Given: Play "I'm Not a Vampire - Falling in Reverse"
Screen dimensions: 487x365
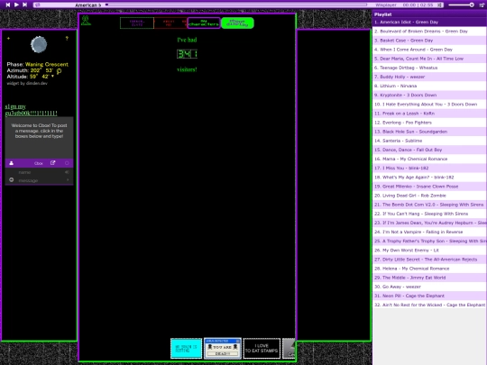Looking at the screenshot, I should [x=429, y=232].
